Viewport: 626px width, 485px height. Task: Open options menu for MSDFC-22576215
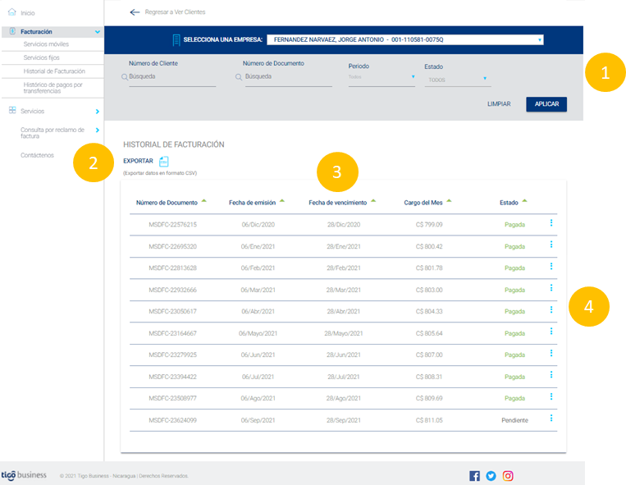[x=551, y=222]
